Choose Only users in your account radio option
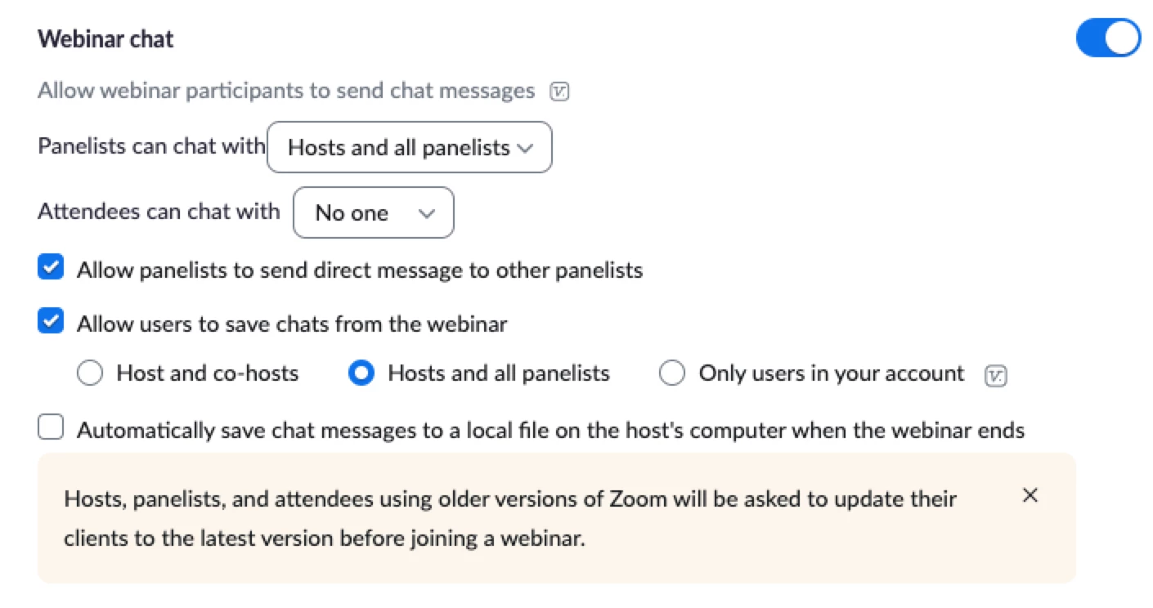This screenshot has width=1153, height=608. click(x=671, y=373)
